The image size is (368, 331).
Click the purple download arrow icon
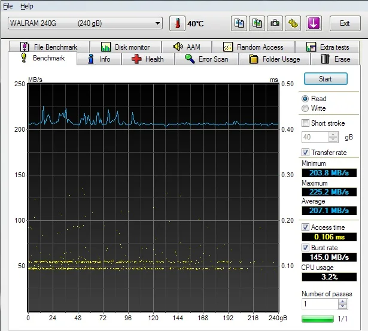314,23
